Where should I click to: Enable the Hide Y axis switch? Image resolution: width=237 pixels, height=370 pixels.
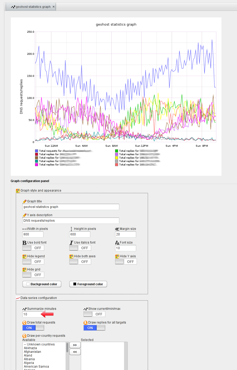click(126, 262)
